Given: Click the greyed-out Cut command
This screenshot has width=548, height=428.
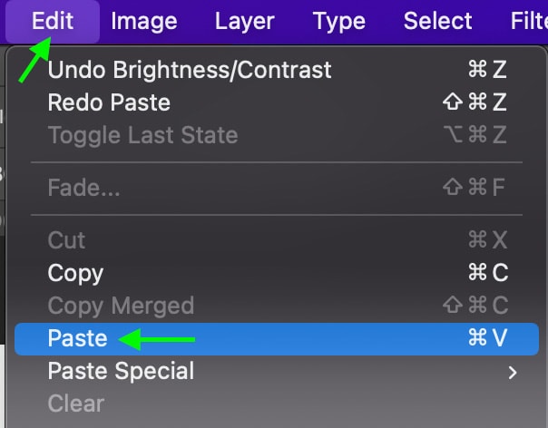Looking at the screenshot, I should tap(66, 240).
